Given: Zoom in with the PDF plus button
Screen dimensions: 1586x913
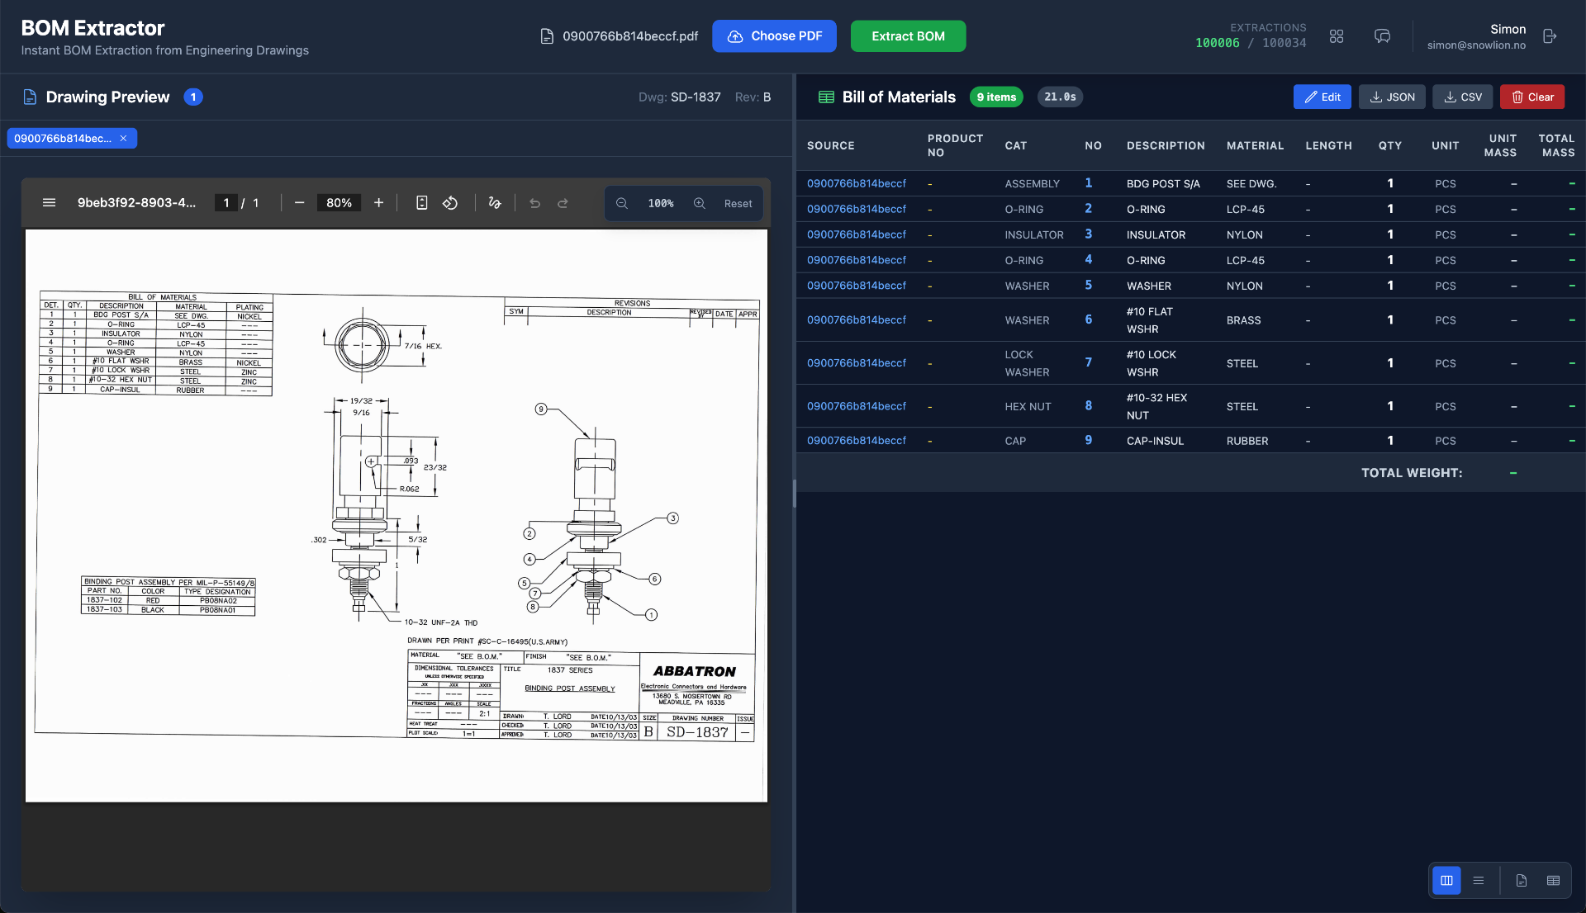Looking at the screenshot, I should [x=378, y=203].
